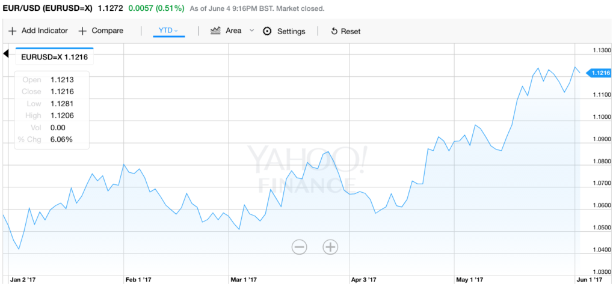Screen dimensions: 616x290
Task: Click the 1.0900 price axis label
Action: [x=601, y=139]
